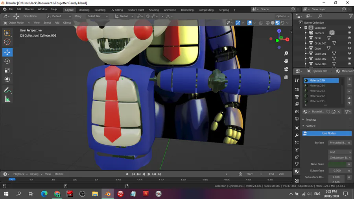This screenshot has height=199, width=354.
Task: Click the Use Nodes button
Action: pos(328,133)
